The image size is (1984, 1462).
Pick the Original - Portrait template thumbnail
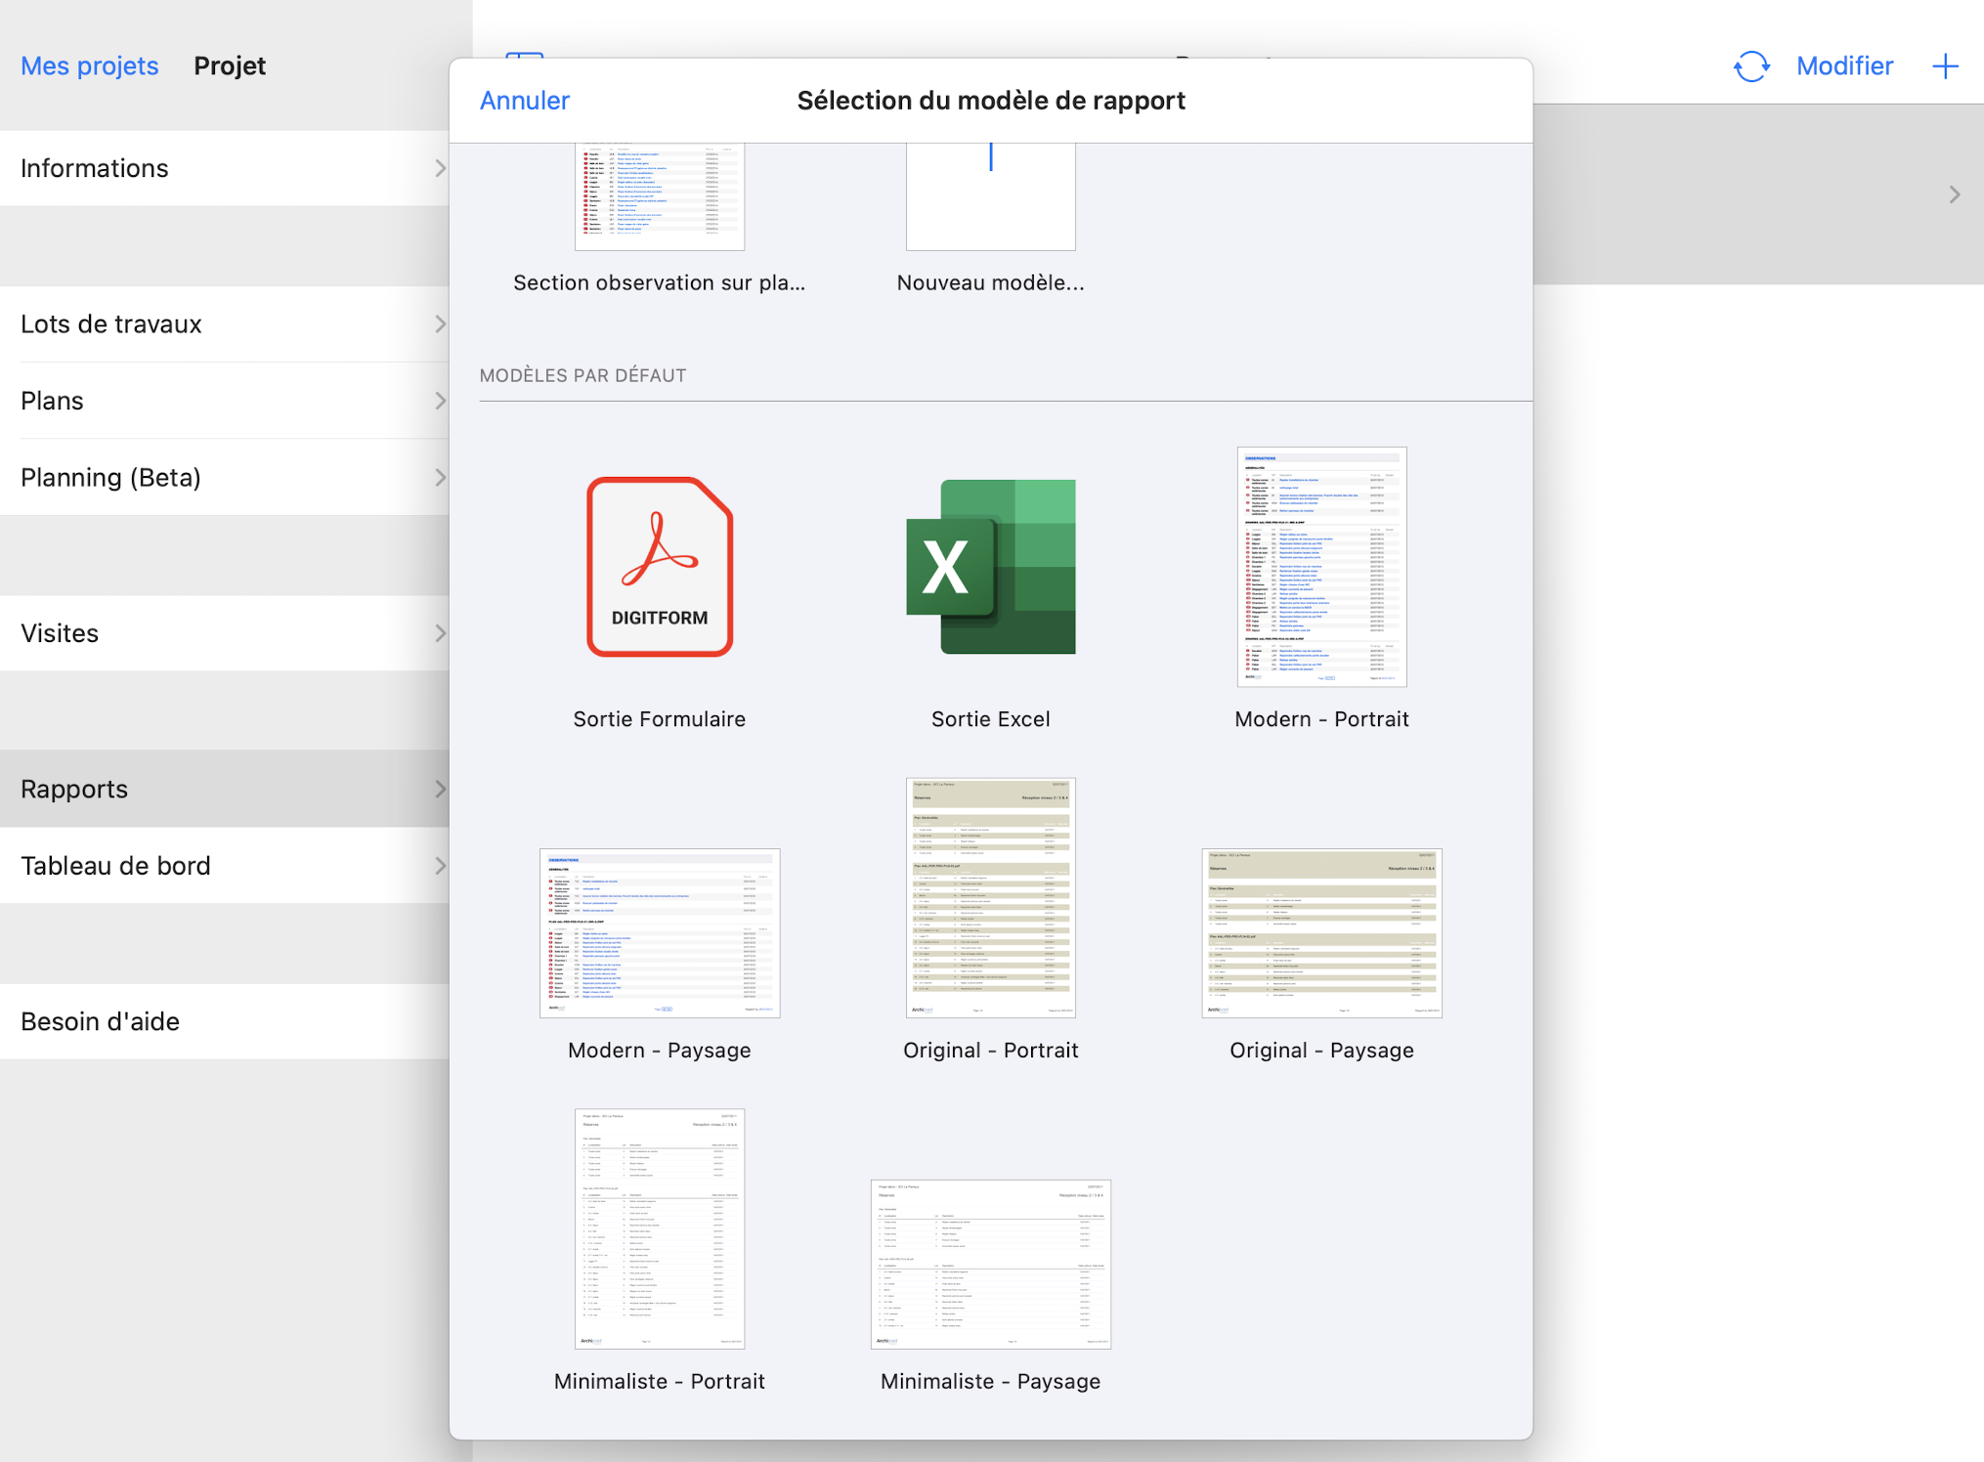[990, 897]
